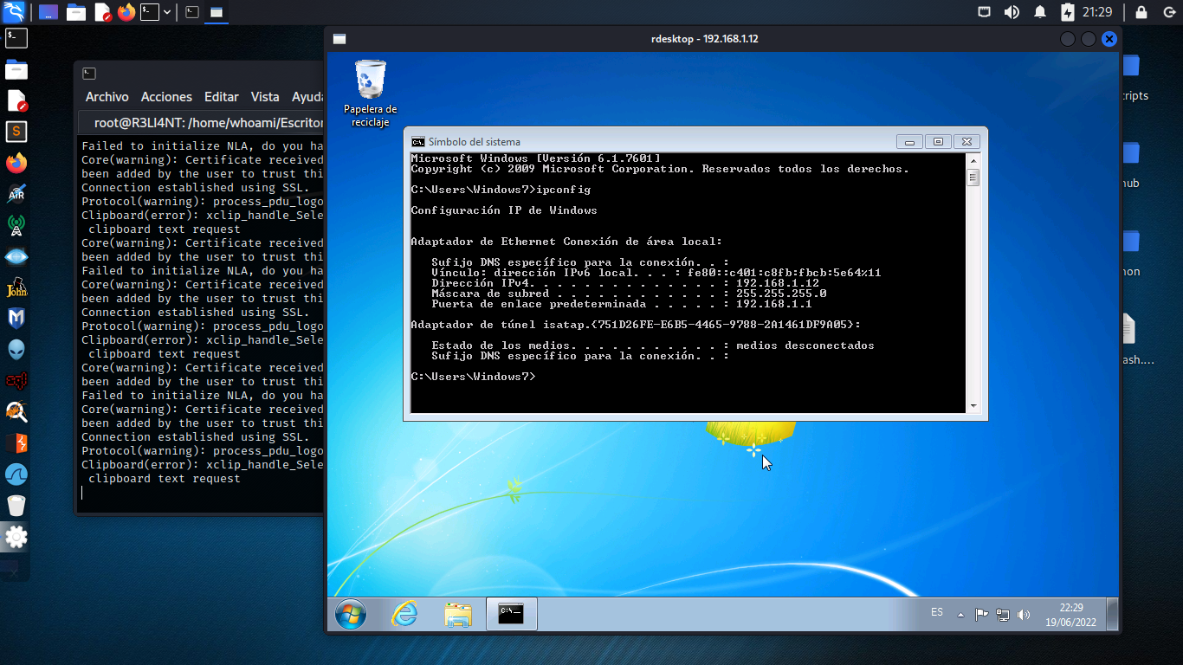This screenshot has width=1183, height=665.
Task: Launch Sublime Text from the dock
Action: (x=16, y=132)
